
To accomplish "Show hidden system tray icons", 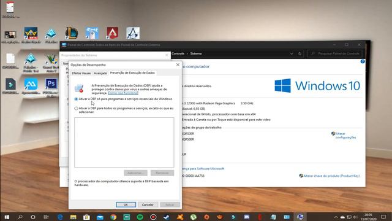I will (x=336, y=217).
